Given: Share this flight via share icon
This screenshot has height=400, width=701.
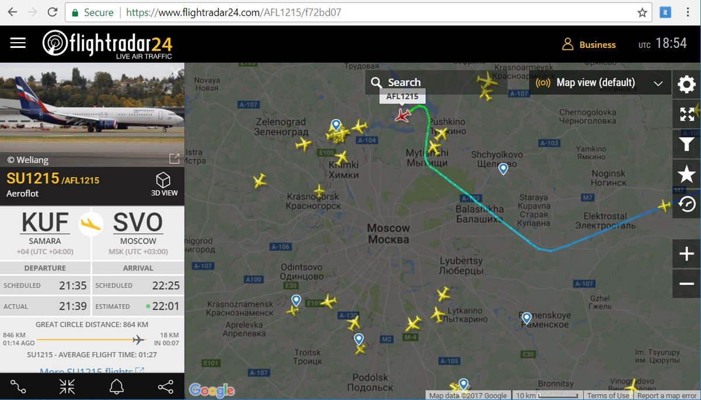Looking at the screenshot, I should click(165, 387).
